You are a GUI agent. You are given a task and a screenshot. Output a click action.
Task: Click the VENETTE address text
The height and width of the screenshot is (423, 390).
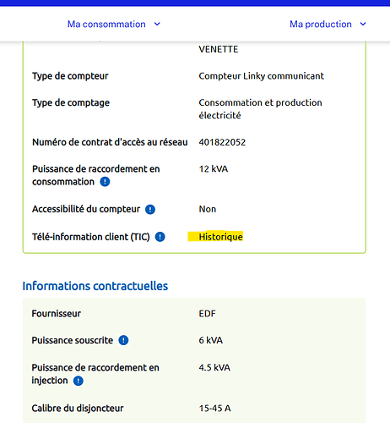coord(219,49)
